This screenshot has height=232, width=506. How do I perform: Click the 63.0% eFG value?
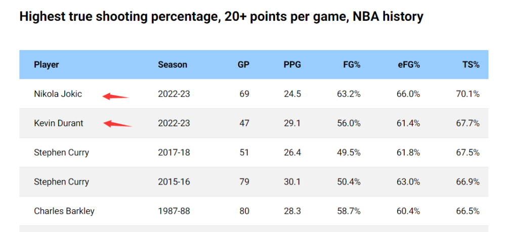(x=408, y=182)
